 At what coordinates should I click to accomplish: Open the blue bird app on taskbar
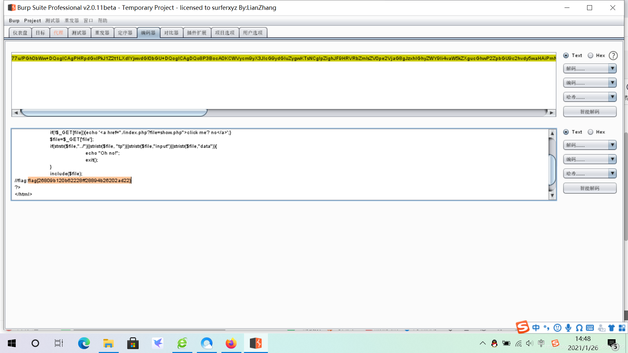click(x=158, y=343)
